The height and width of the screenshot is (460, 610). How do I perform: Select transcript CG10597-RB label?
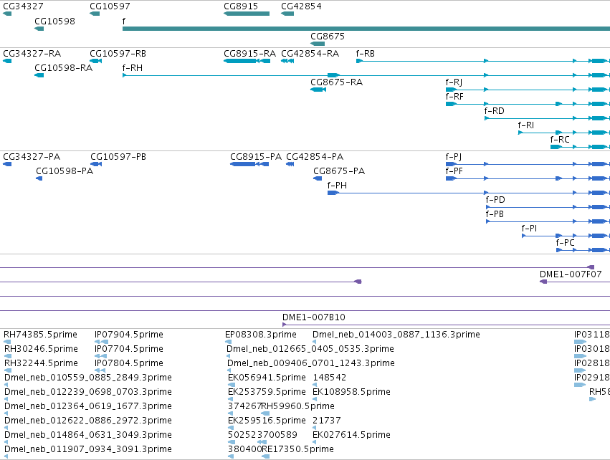[118, 53]
